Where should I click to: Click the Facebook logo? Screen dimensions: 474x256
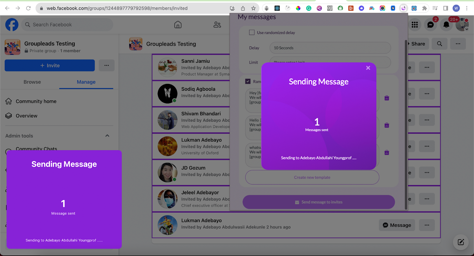tap(12, 25)
